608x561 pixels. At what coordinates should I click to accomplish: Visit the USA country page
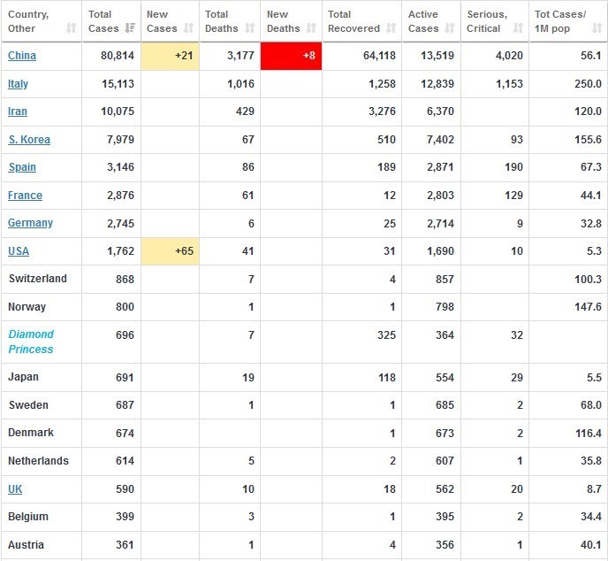click(x=19, y=251)
